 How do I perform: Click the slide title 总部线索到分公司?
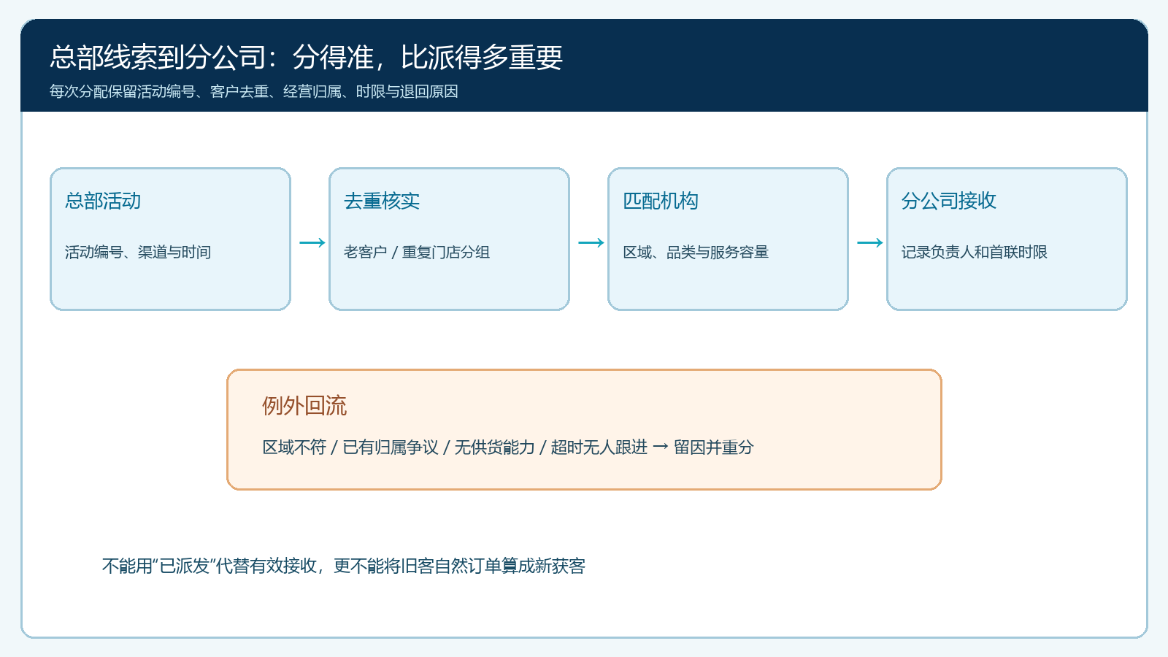click(x=306, y=58)
